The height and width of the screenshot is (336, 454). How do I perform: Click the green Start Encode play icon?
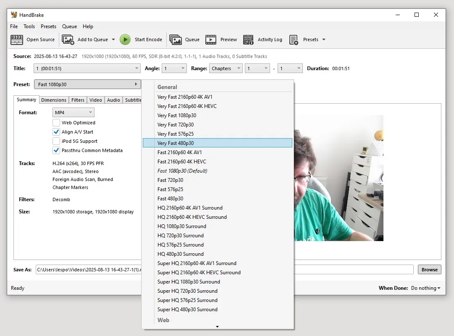[125, 39]
